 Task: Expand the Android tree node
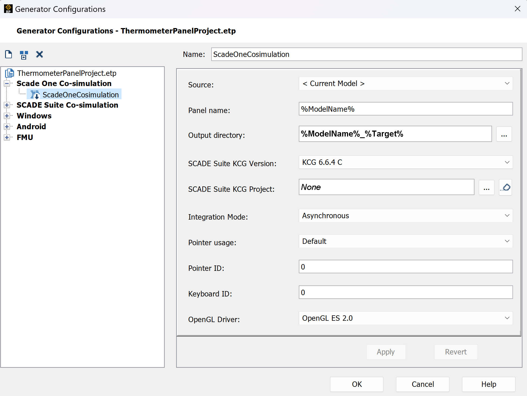(7, 127)
